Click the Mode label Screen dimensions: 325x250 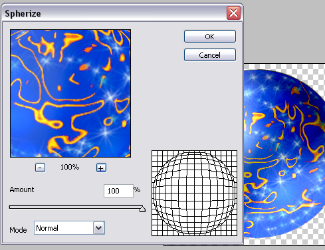(x=18, y=230)
